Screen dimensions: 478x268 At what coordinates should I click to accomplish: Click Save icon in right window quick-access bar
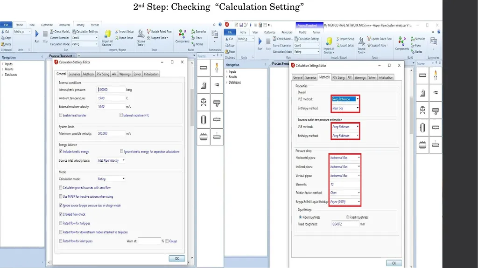click(x=241, y=25)
